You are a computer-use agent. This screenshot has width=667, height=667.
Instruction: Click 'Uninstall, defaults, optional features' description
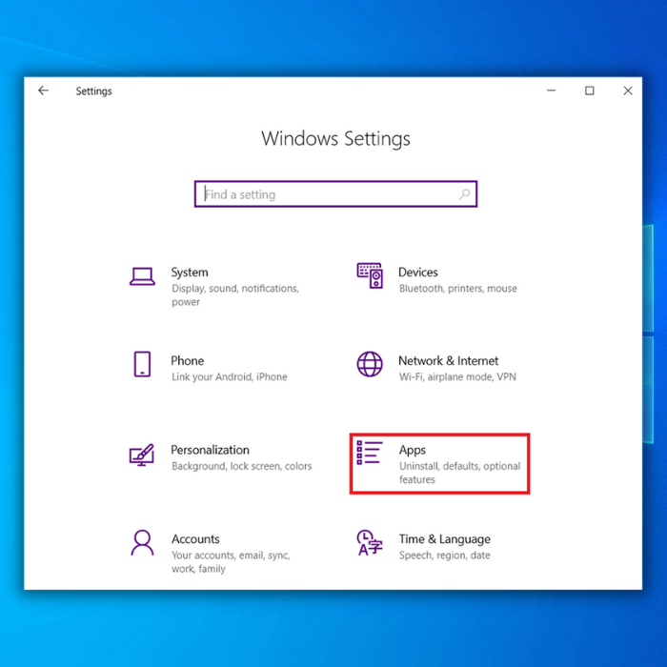459,473
